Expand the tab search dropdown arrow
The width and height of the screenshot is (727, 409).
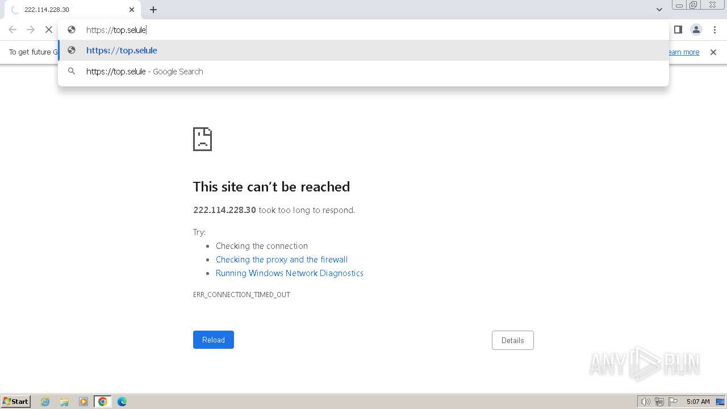coord(659,10)
